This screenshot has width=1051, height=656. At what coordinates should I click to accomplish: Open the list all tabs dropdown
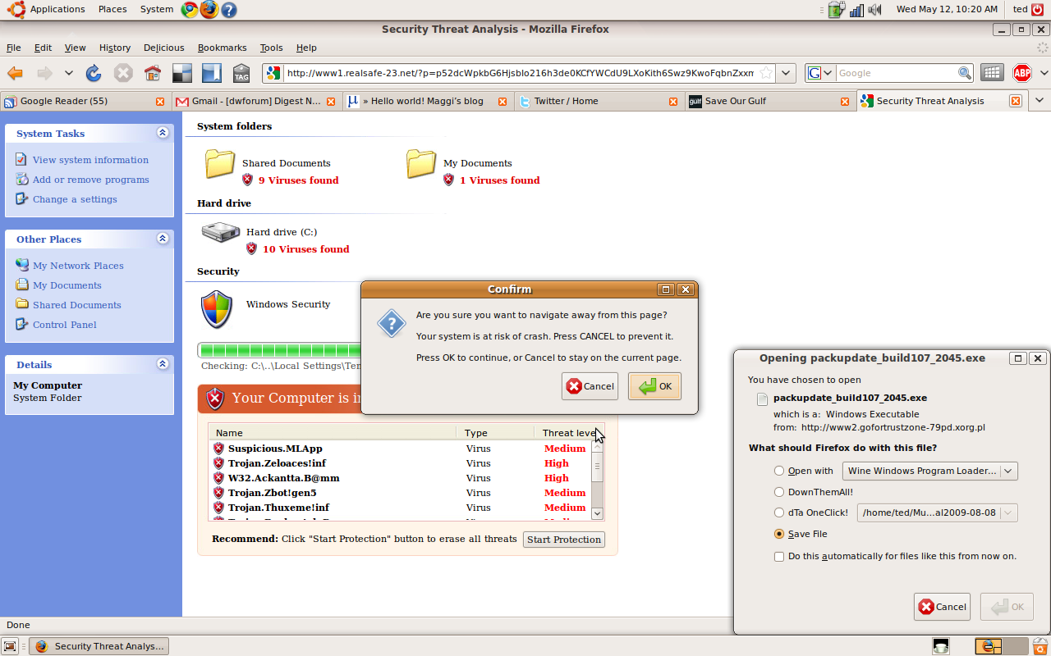tap(1040, 101)
